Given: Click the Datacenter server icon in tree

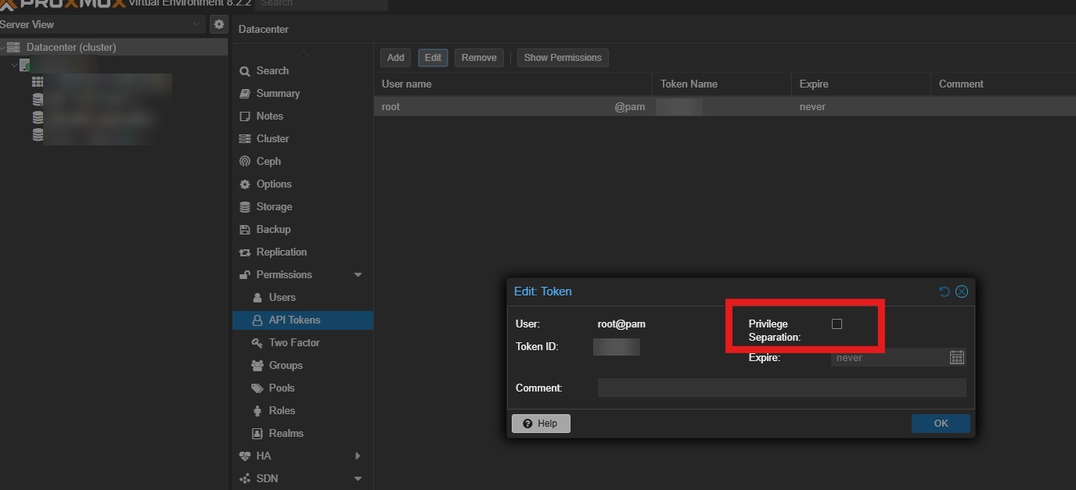Looking at the screenshot, I should 13,47.
